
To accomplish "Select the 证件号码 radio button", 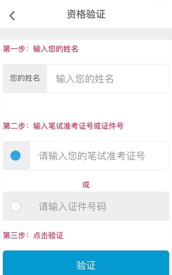I will [15, 206].
